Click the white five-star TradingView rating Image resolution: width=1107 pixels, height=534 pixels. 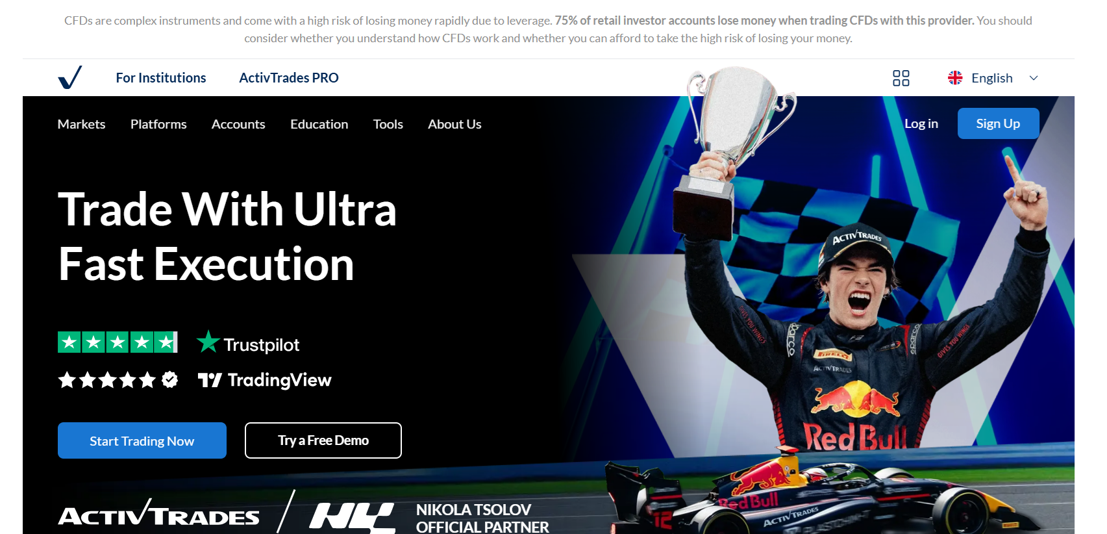pyautogui.click(x=118, y=379)
